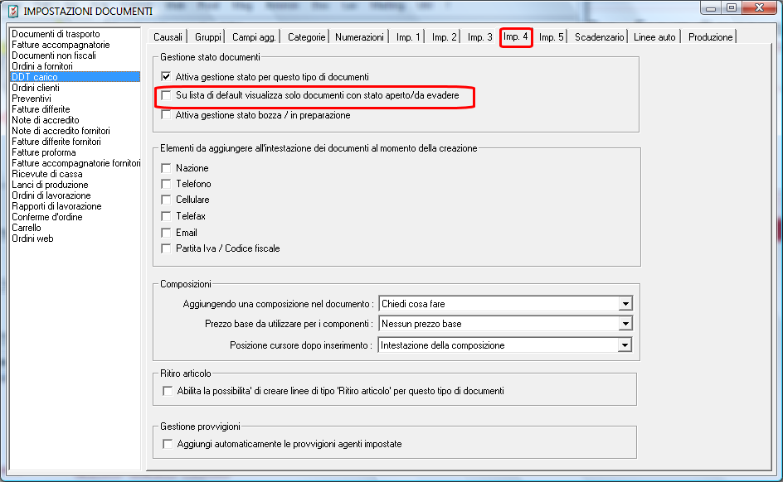Go to the Imp. 2 tab
The height and width of the screenshot is (482, 783).
point(444,37)
